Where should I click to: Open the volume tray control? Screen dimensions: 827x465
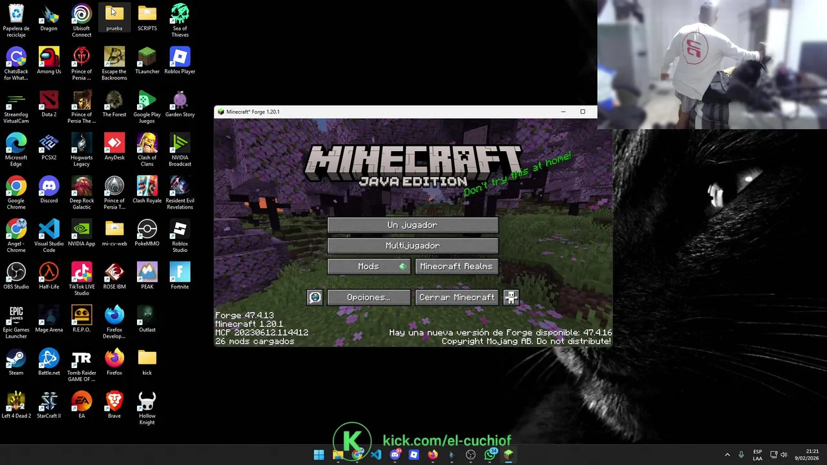coord(784,455)
